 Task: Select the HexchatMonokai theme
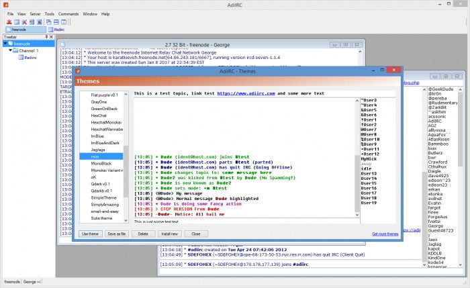tap(106, 123)
